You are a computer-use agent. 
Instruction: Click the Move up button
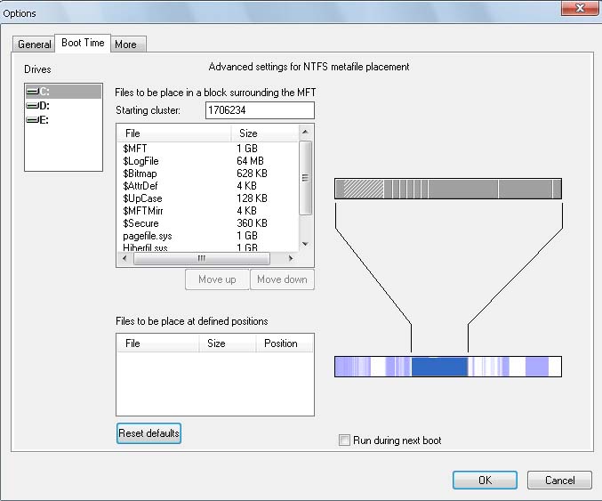pos(217,279)
